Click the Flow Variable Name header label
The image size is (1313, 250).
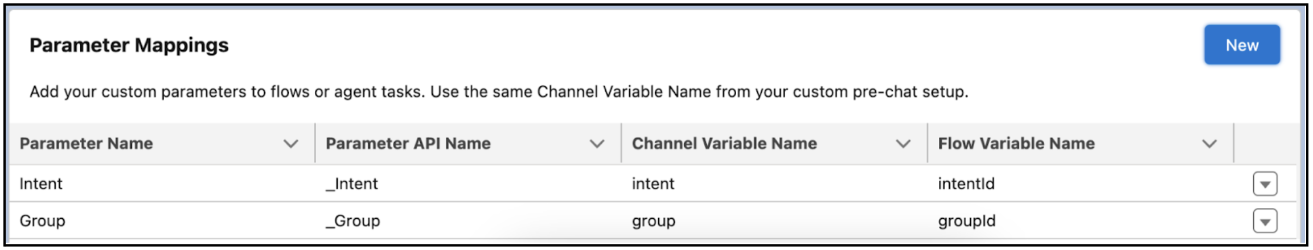1016,143
